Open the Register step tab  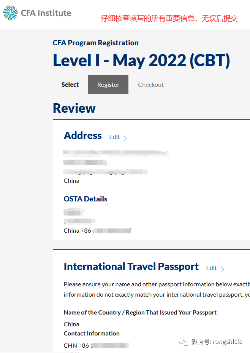(108, 85)
